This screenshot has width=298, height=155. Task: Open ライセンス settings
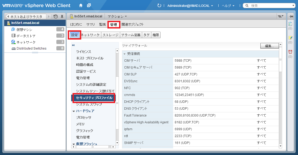click(x=84, y=52)
